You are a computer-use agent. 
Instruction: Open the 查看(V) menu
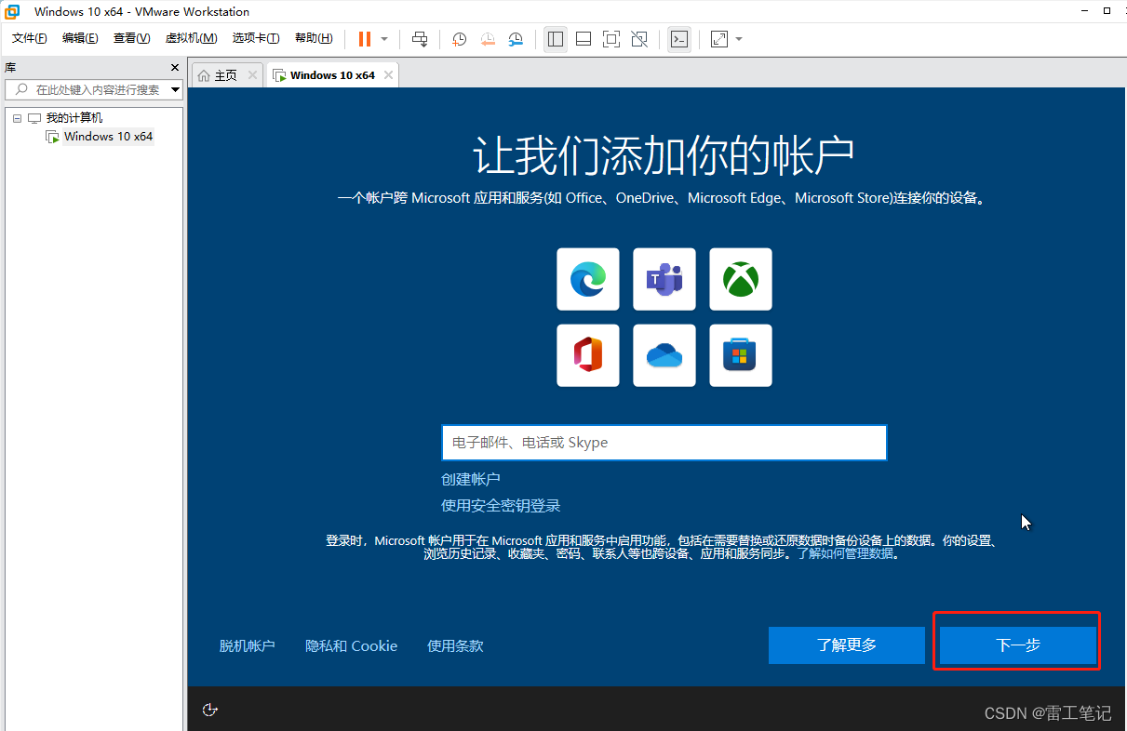click(131, 38)
